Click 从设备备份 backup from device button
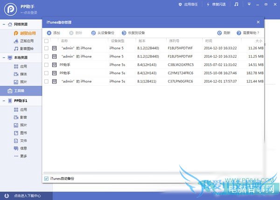 pyautogui.click(x=103, y=33)
